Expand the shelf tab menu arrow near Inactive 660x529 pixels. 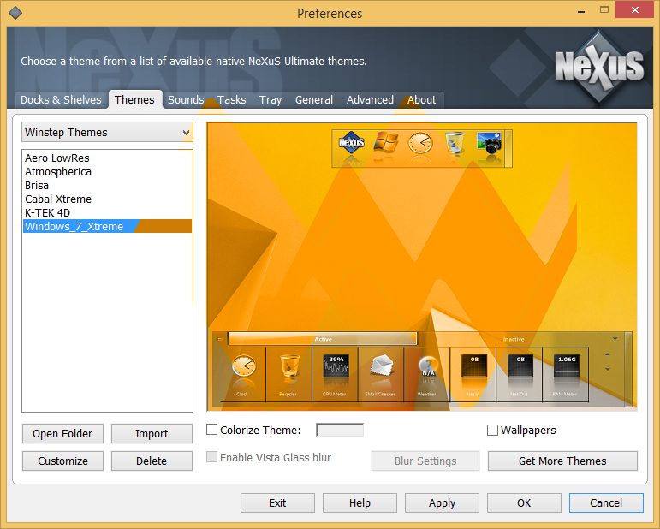coord(615,339)
